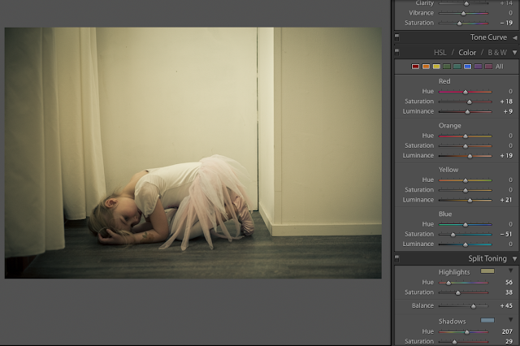Click the Orange section heading
Screen dimensions: 520x346
click(449, 126)
